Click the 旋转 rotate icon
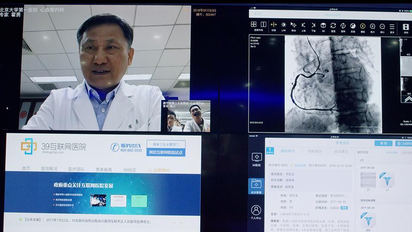Image resolution: width=412 pixels, height=232 pixels. (343, 26)
